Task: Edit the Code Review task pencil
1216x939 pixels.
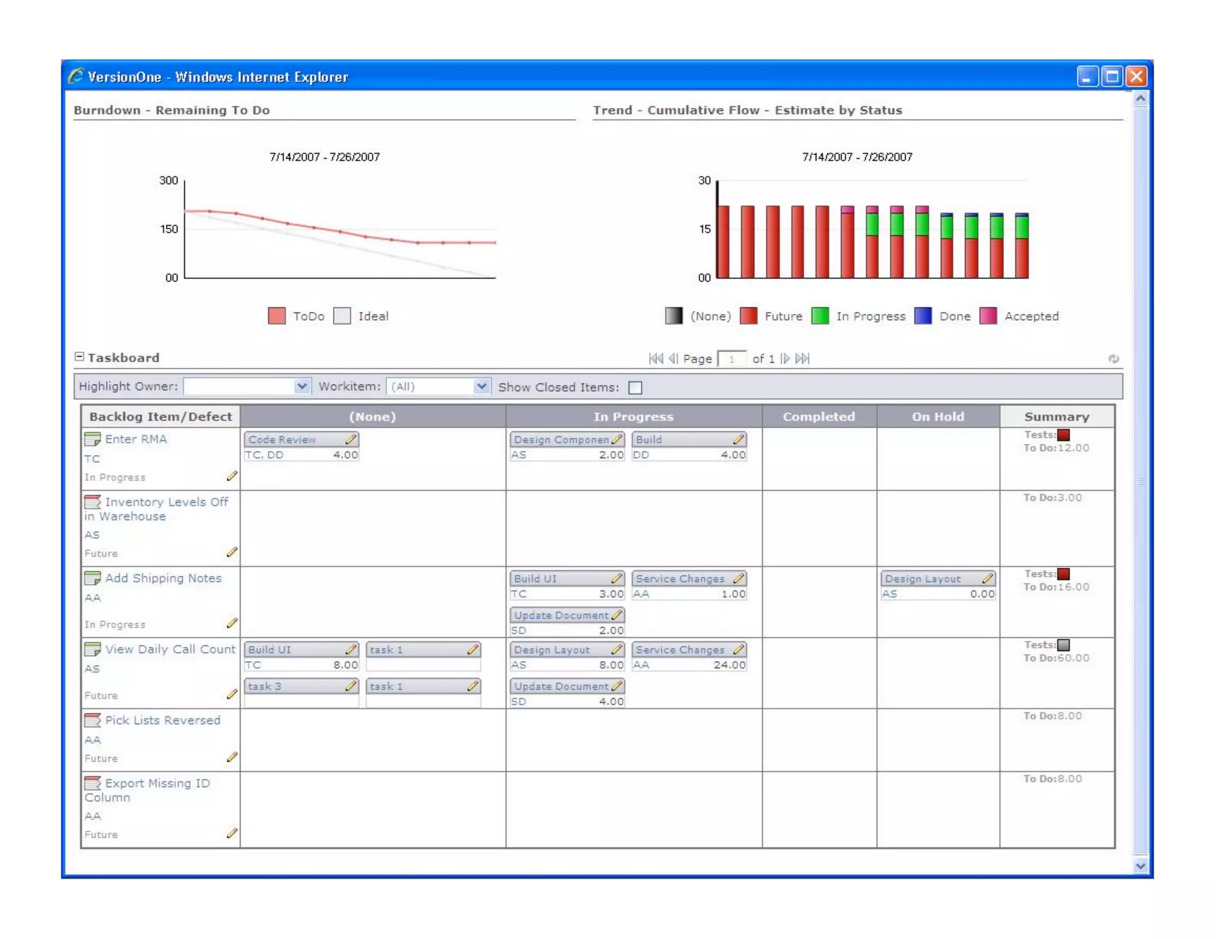Action: point(351,439)
